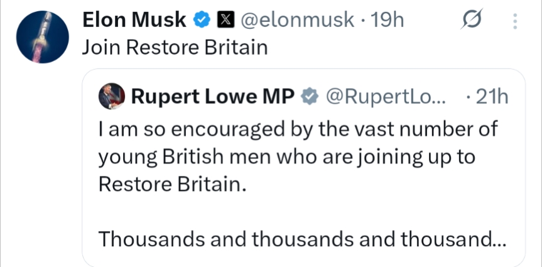Click Rupert Lowe's gray verified badge
This screenshot has width=542, height=267.
(x=310, y=96)
